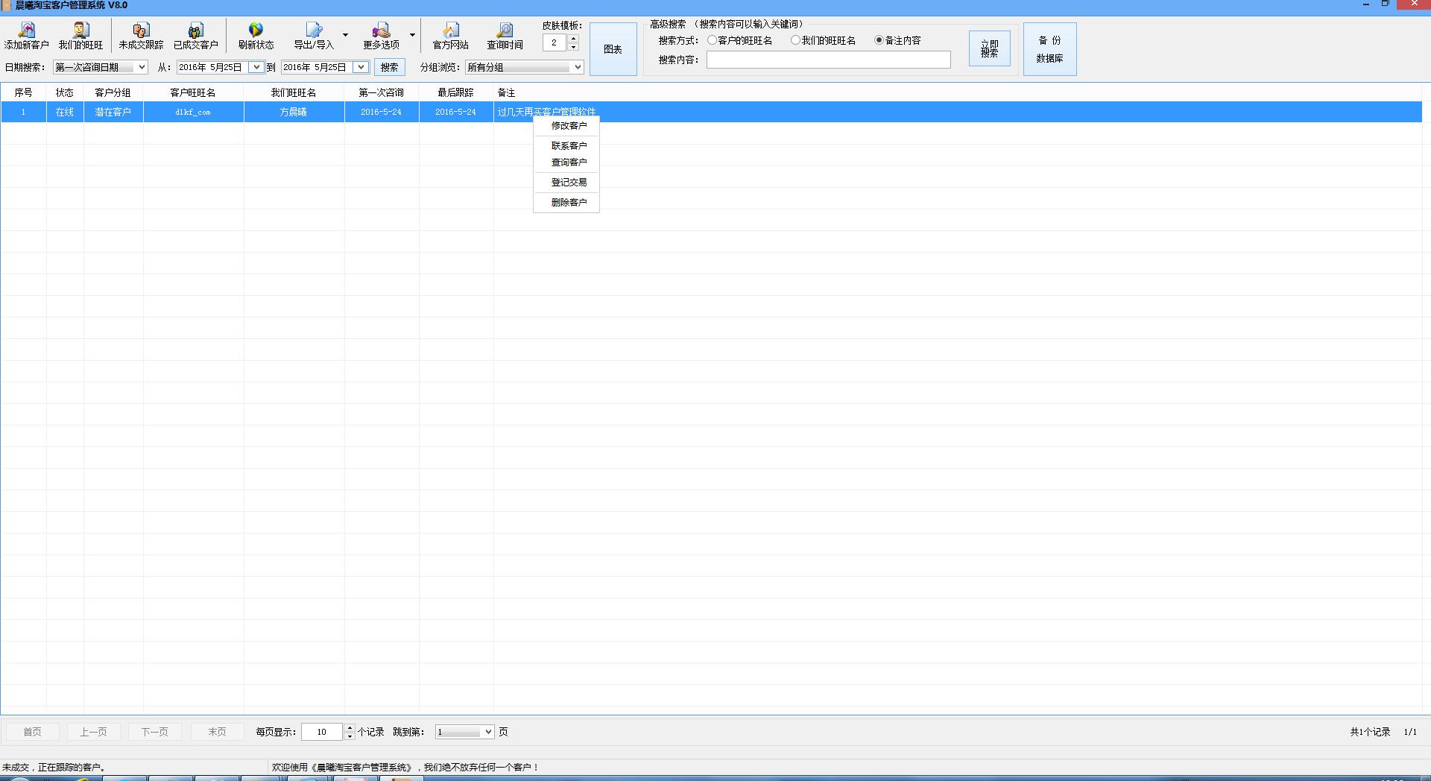The width and height of the screenshot is (1431, 781).
Task: Select the 客户的旺旺名 radio button
Action: pos(713,40)
